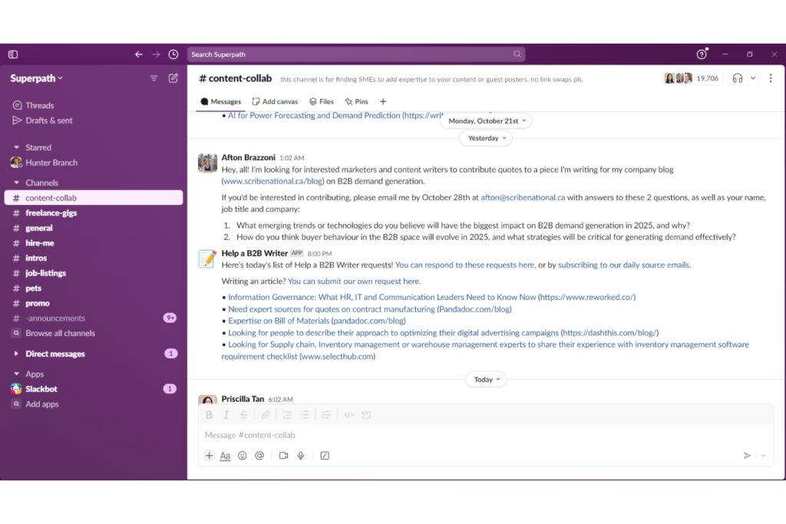This screenshot has width=786, height=524.
Task: Select the freelance-gigs channel
Action: coord(51,213)
